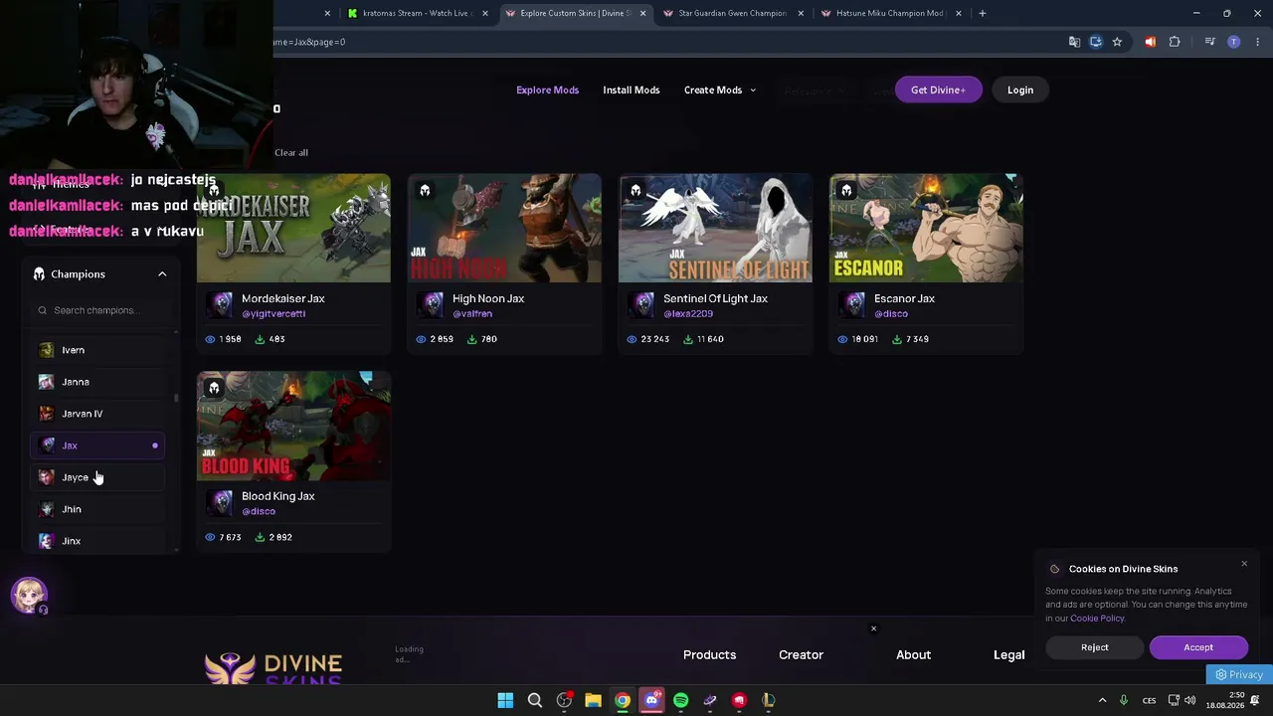Switch to kratomas Stream browser tab
Viewport: 1273px width, 716px height.
click(416, 13)
